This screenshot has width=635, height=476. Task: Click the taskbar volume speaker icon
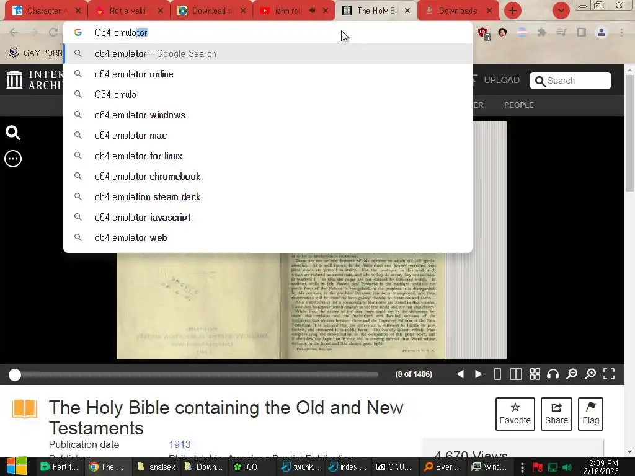[x=567, y=467]
